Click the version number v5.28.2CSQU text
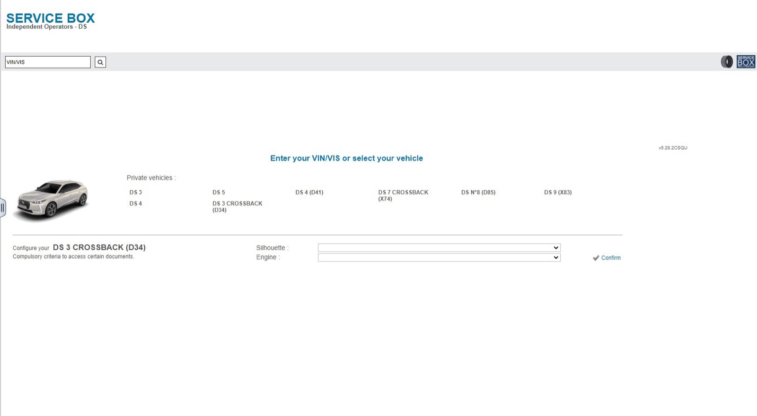757x416 pixels. click(x=673, y=148)
